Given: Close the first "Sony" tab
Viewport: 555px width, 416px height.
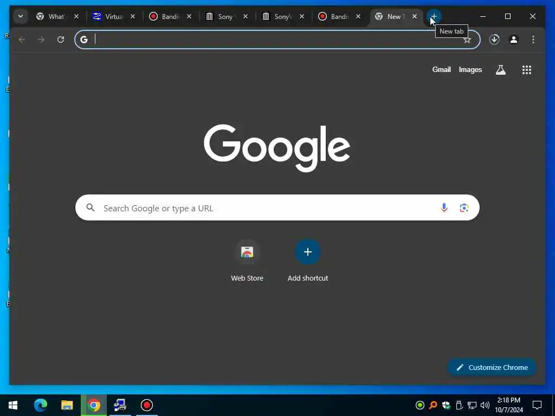Looking at the screenshot, I should (x=246, y=16).
